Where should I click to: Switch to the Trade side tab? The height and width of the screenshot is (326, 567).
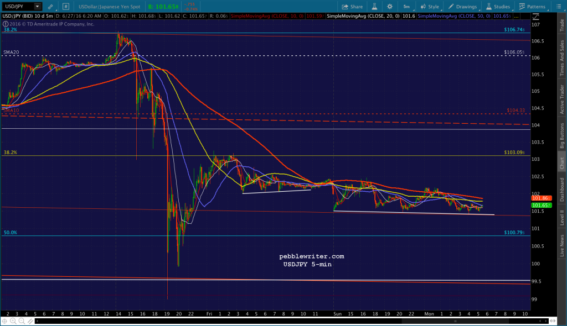tap(562, 25)
